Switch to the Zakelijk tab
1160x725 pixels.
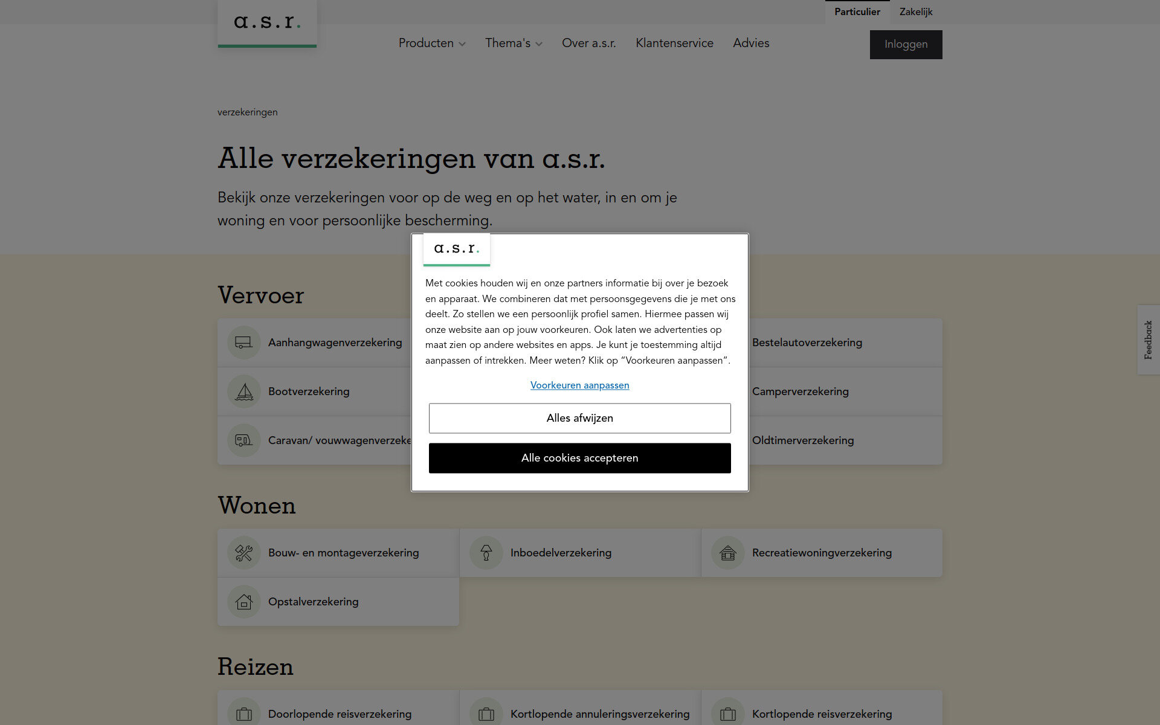(x=916, y=12)
